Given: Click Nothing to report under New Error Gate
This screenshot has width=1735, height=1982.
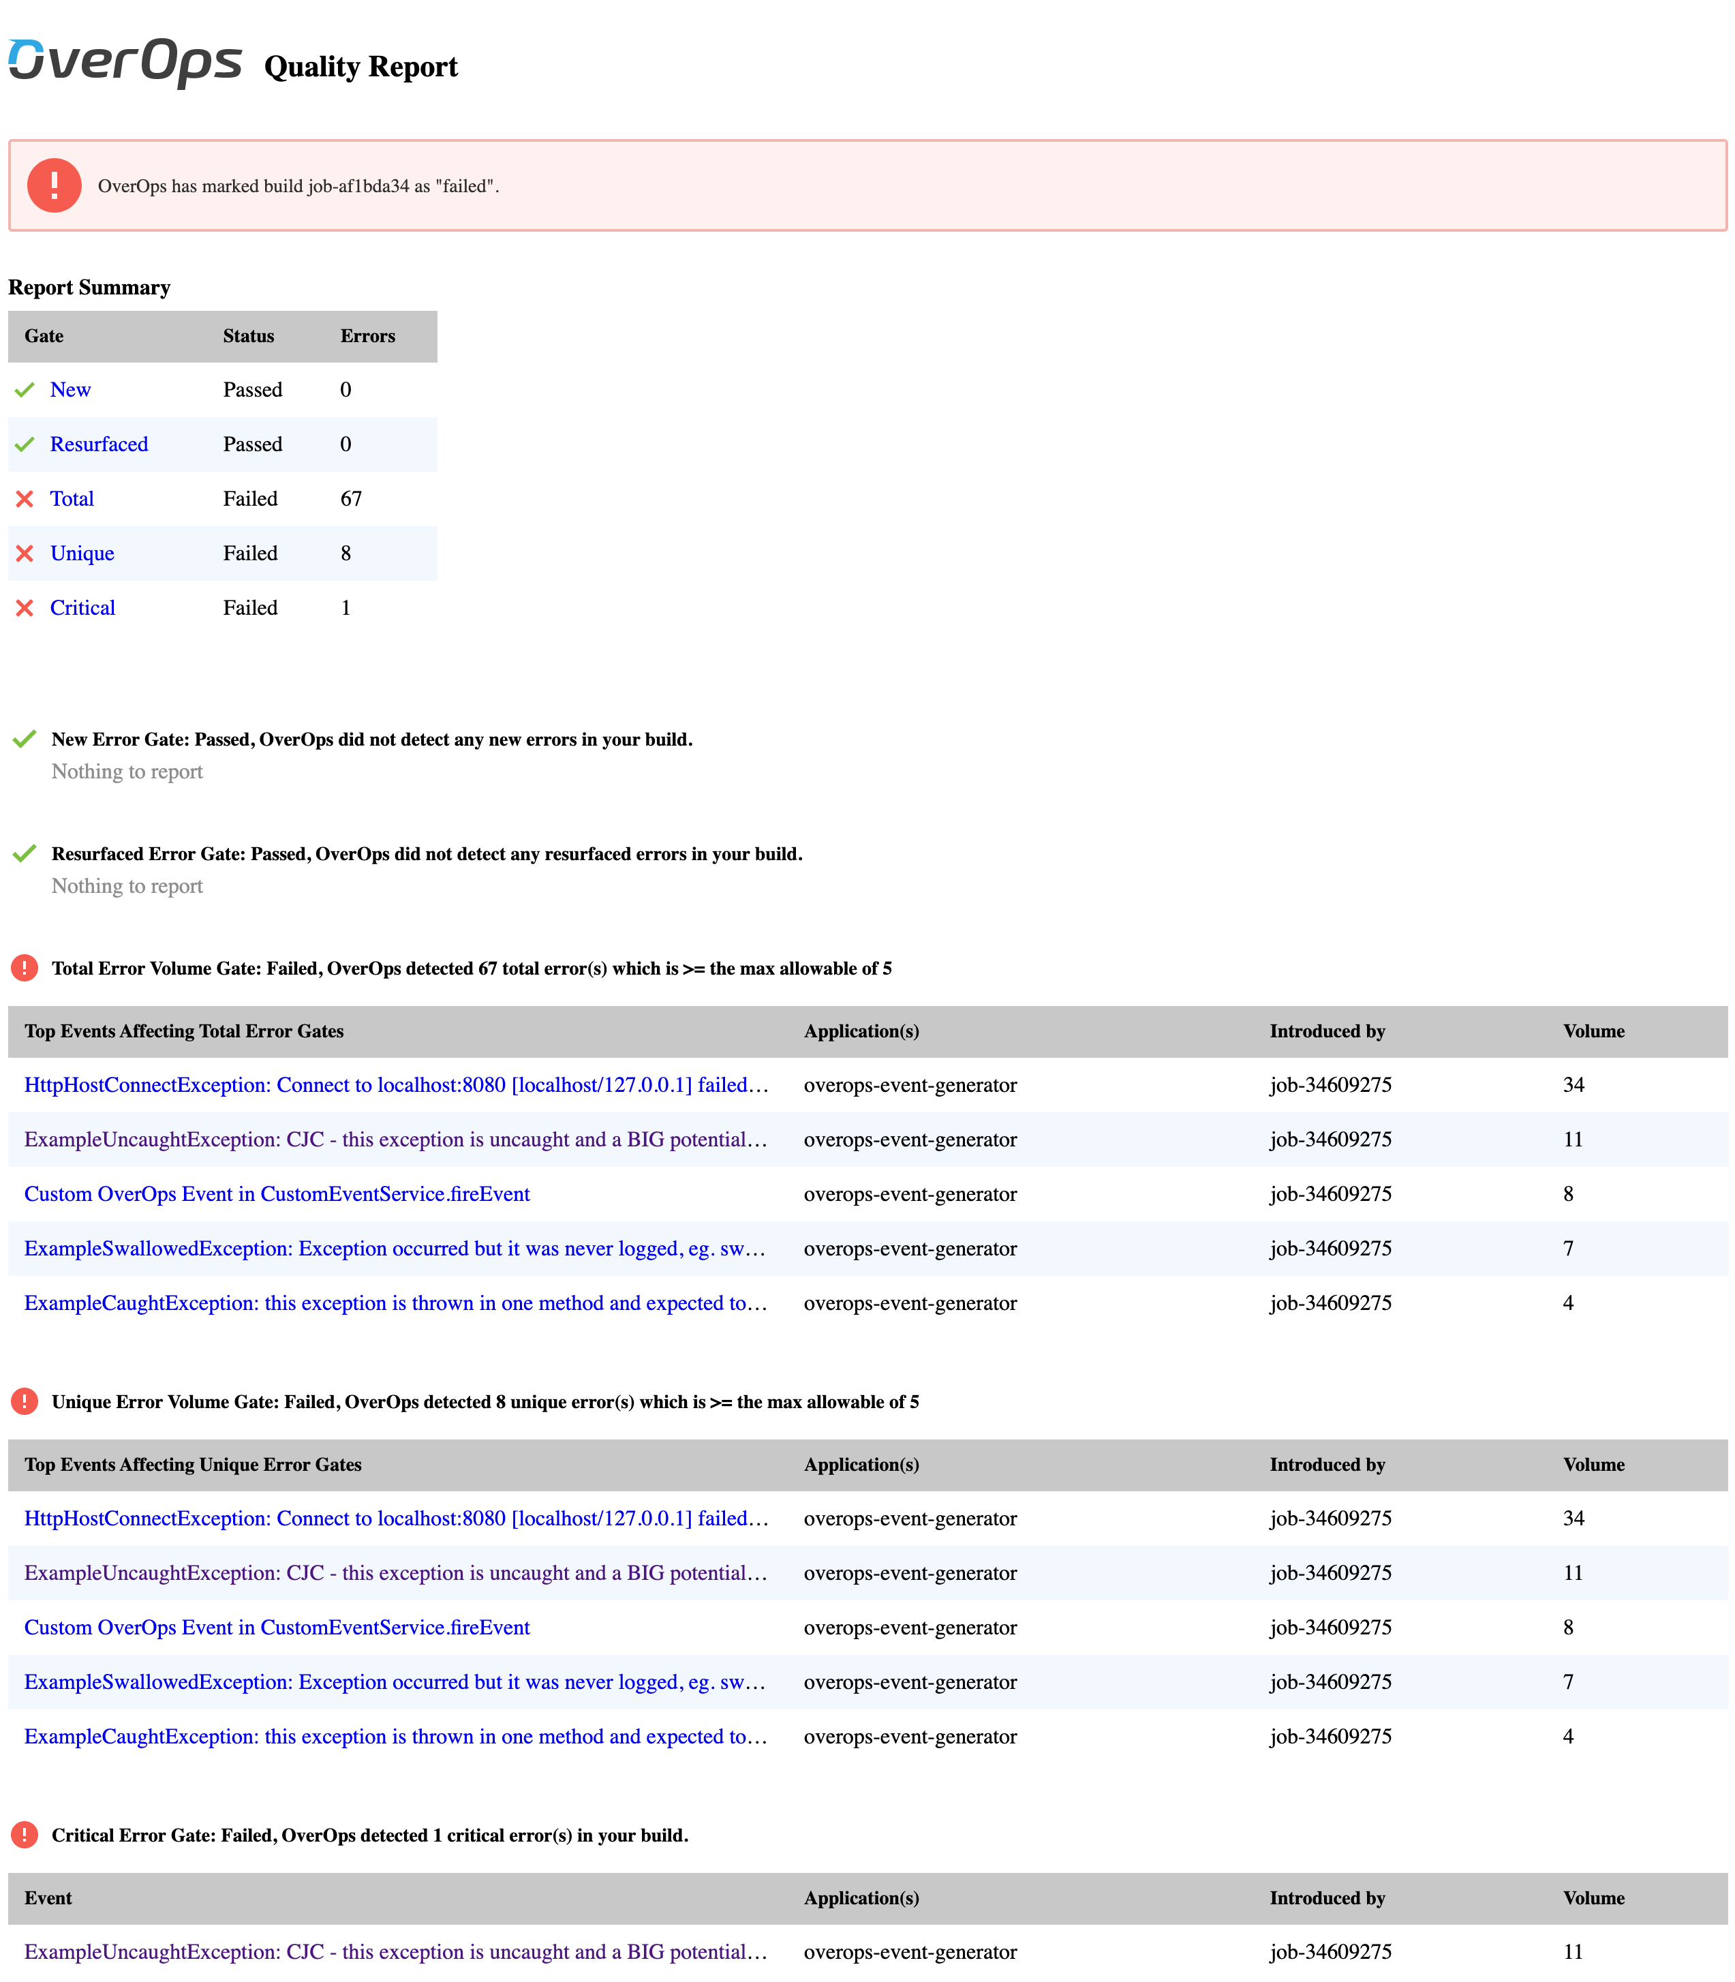Looking at the screenshot, I should [127, 772].
